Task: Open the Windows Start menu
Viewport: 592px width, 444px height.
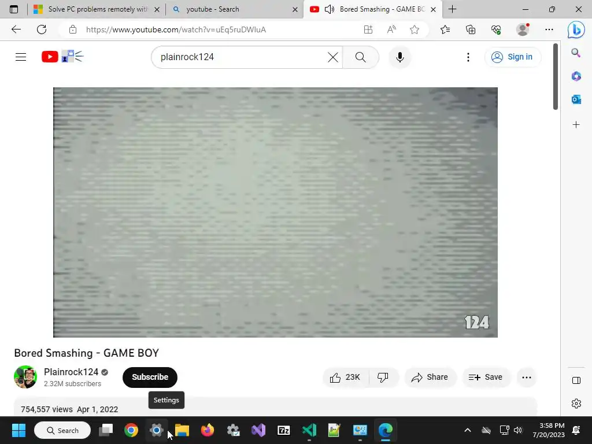Action: point(18,430)
